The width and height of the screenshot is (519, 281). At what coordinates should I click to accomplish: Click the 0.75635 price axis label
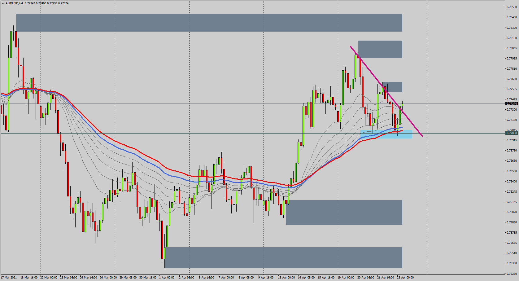[512, 243]
